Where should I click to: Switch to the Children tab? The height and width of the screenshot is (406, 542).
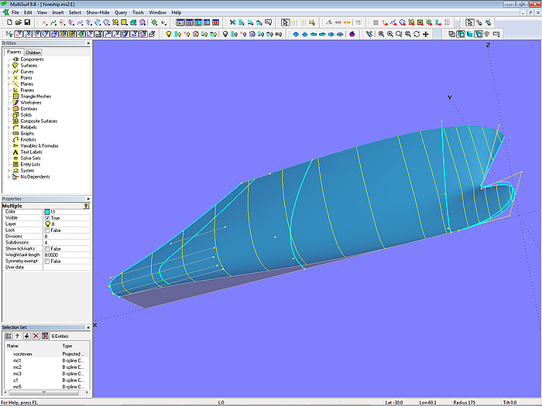point(33,53)
